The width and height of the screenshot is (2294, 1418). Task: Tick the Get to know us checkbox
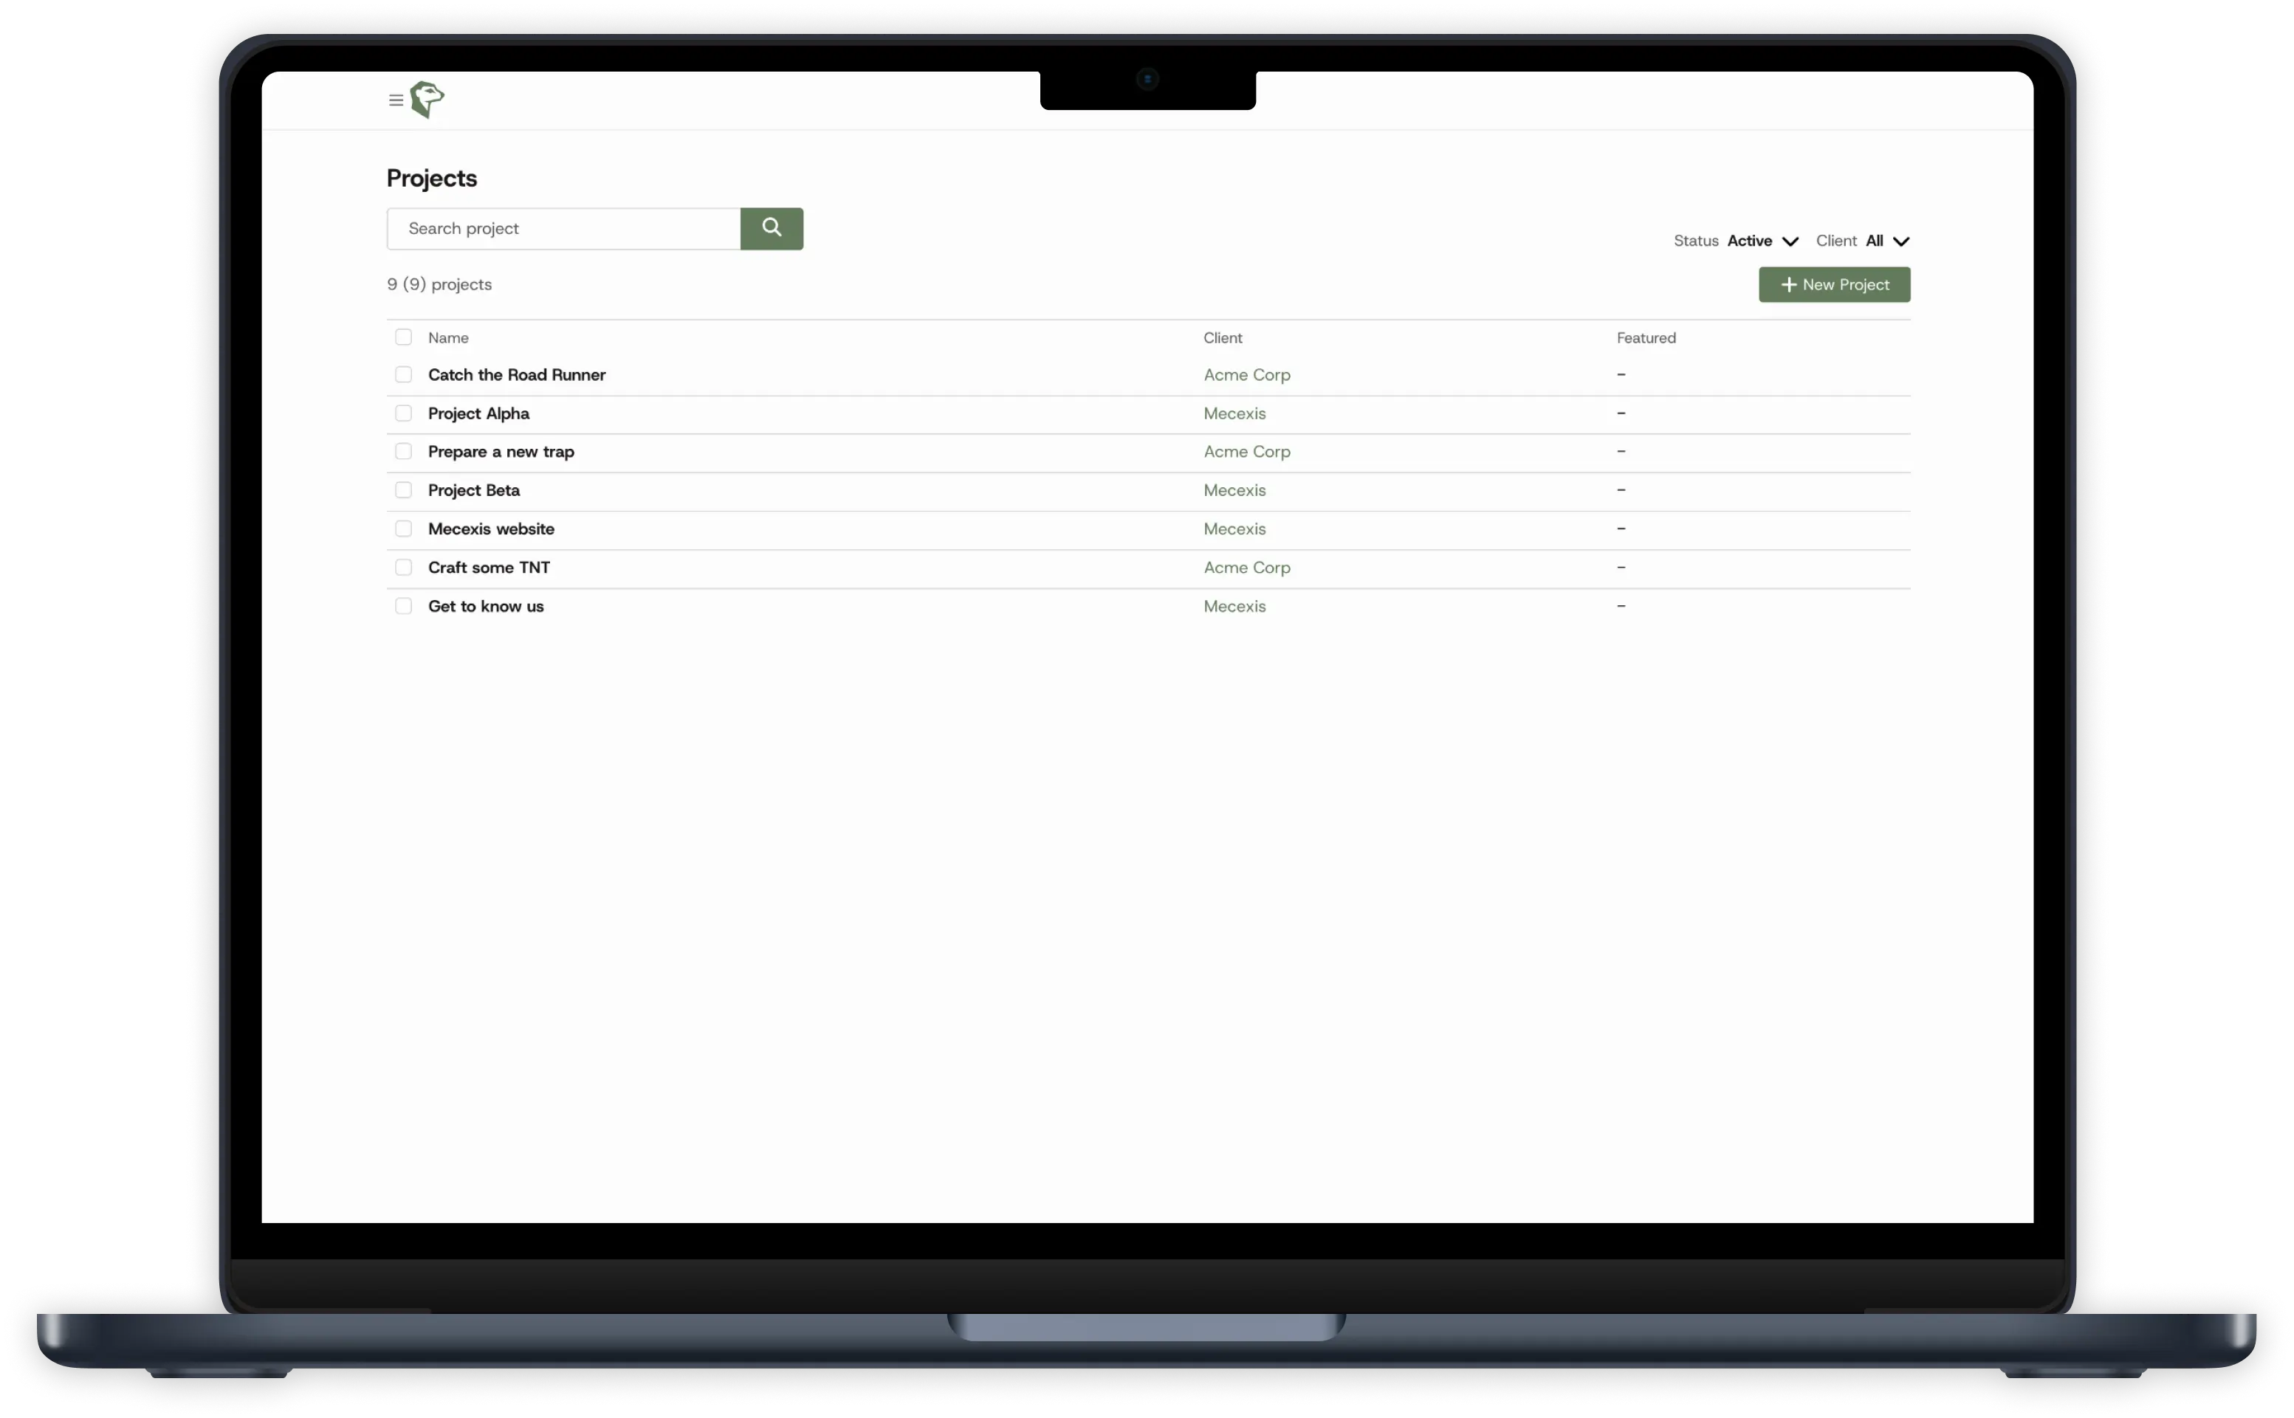click(x=403, y=607)
